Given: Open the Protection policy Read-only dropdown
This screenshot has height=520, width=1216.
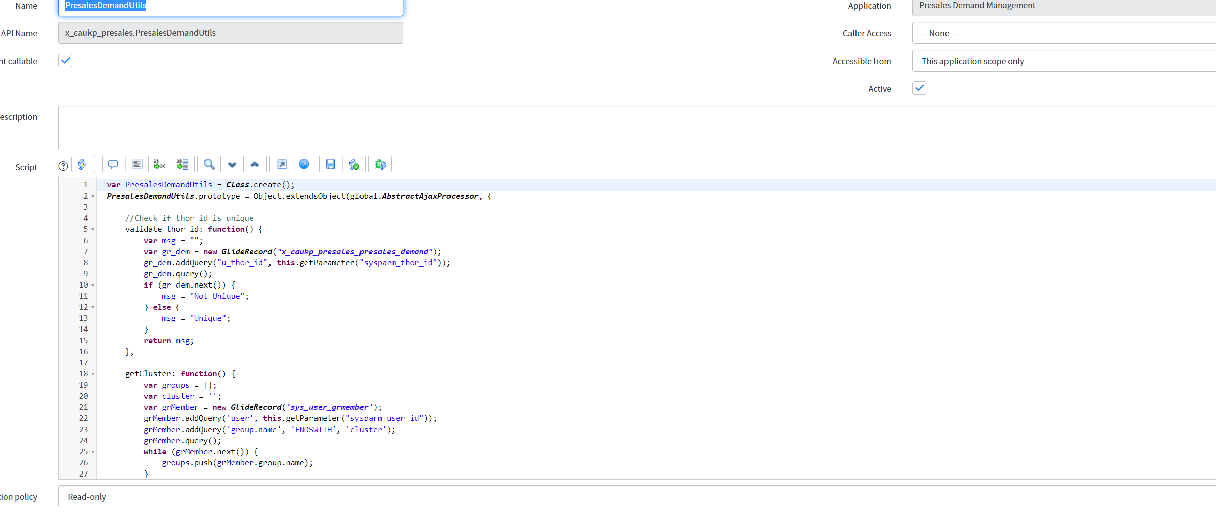Looking at the screenshot, I should 637,497.
